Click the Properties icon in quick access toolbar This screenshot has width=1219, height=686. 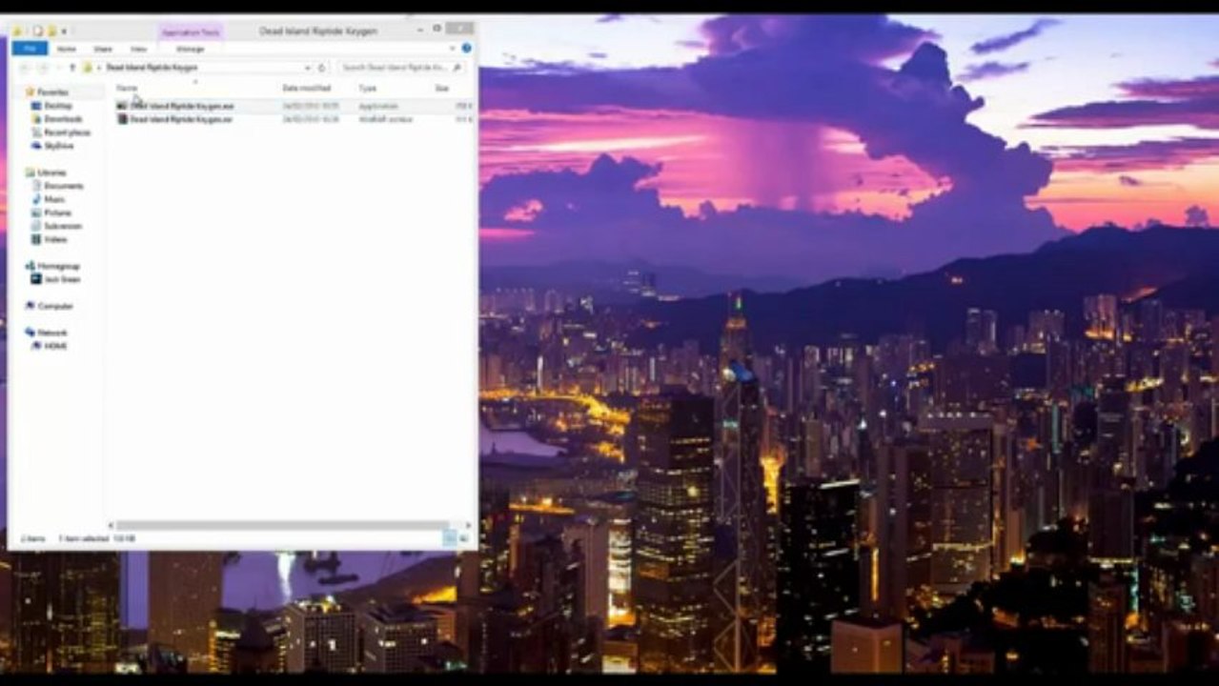[x=37, y=30]
